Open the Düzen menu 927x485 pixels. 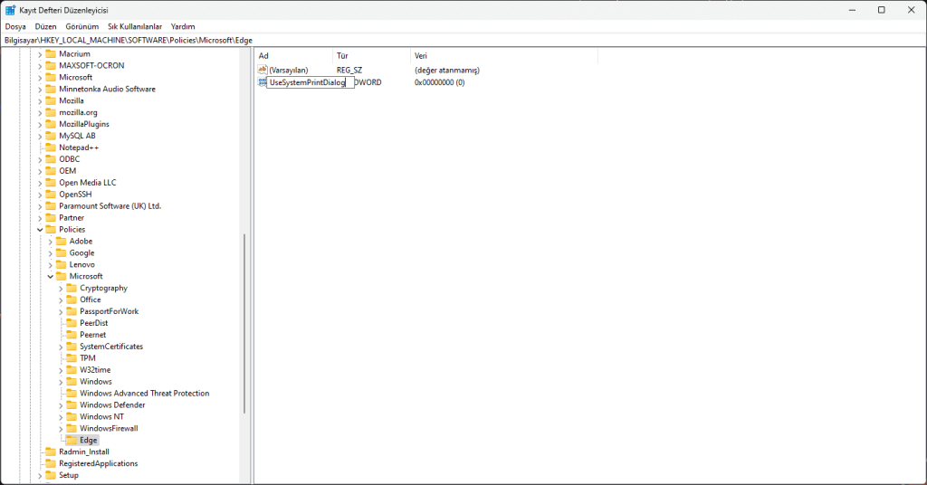(x=45, y=26)
